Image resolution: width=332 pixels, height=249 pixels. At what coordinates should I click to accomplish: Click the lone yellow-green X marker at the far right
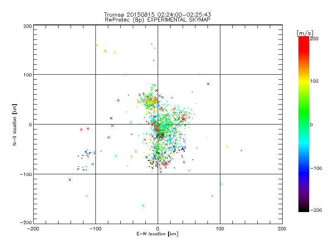click(x=227, y=146)
